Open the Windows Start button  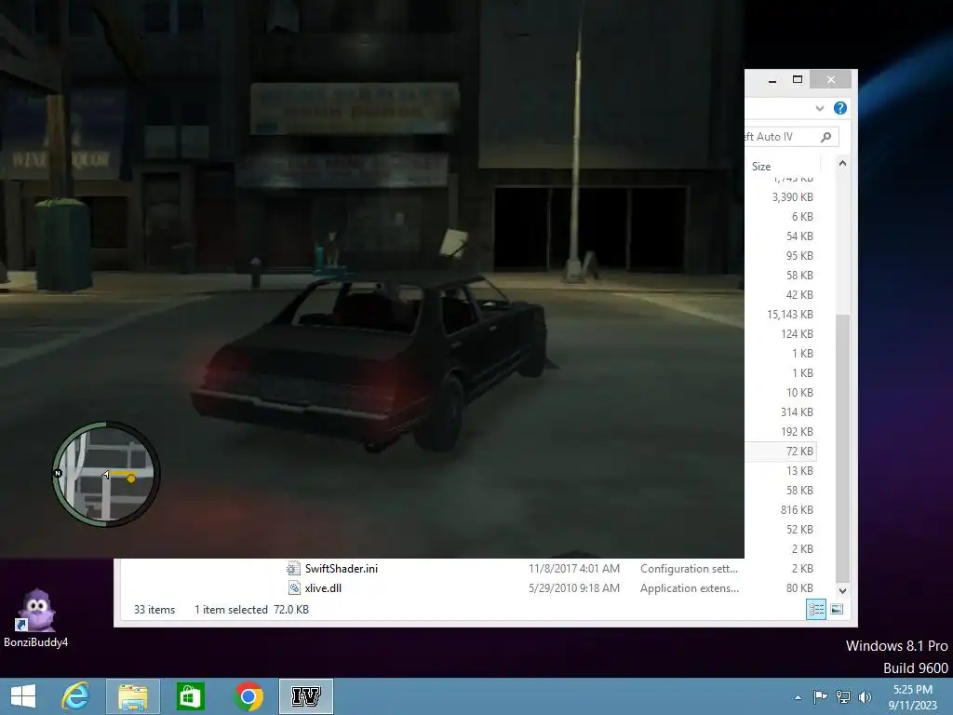click(23, 696)
